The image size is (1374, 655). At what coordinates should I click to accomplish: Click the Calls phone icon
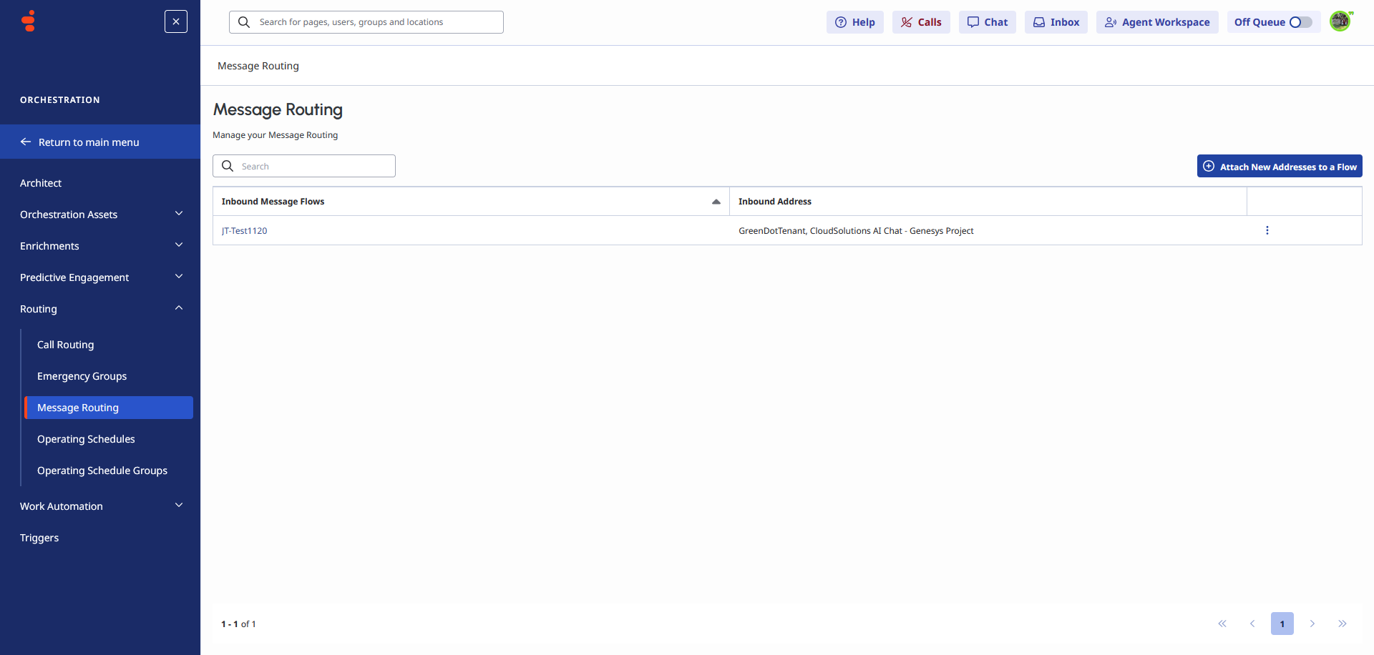tap(907, 22)
